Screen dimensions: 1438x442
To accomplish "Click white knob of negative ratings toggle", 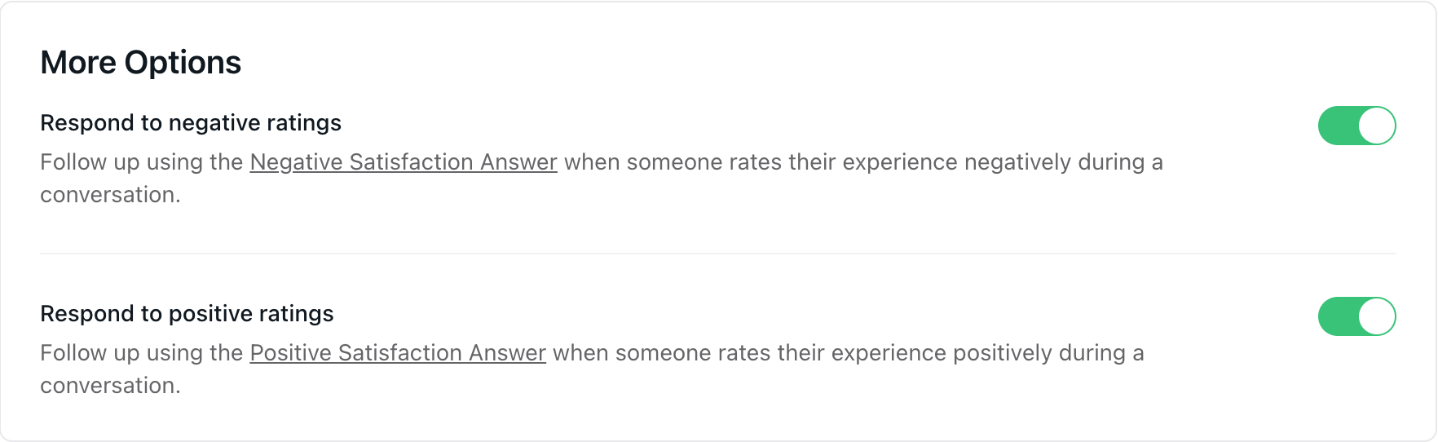I will tap(1376, 126).
